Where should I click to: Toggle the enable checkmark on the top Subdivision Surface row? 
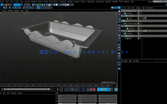point(141,11)
